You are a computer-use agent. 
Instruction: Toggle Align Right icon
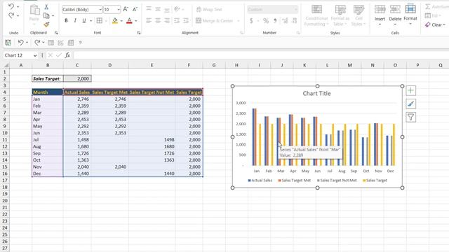coord(167,20)
